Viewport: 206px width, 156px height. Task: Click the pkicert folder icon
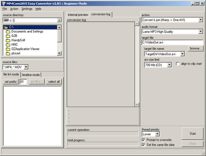coord(8,53)
